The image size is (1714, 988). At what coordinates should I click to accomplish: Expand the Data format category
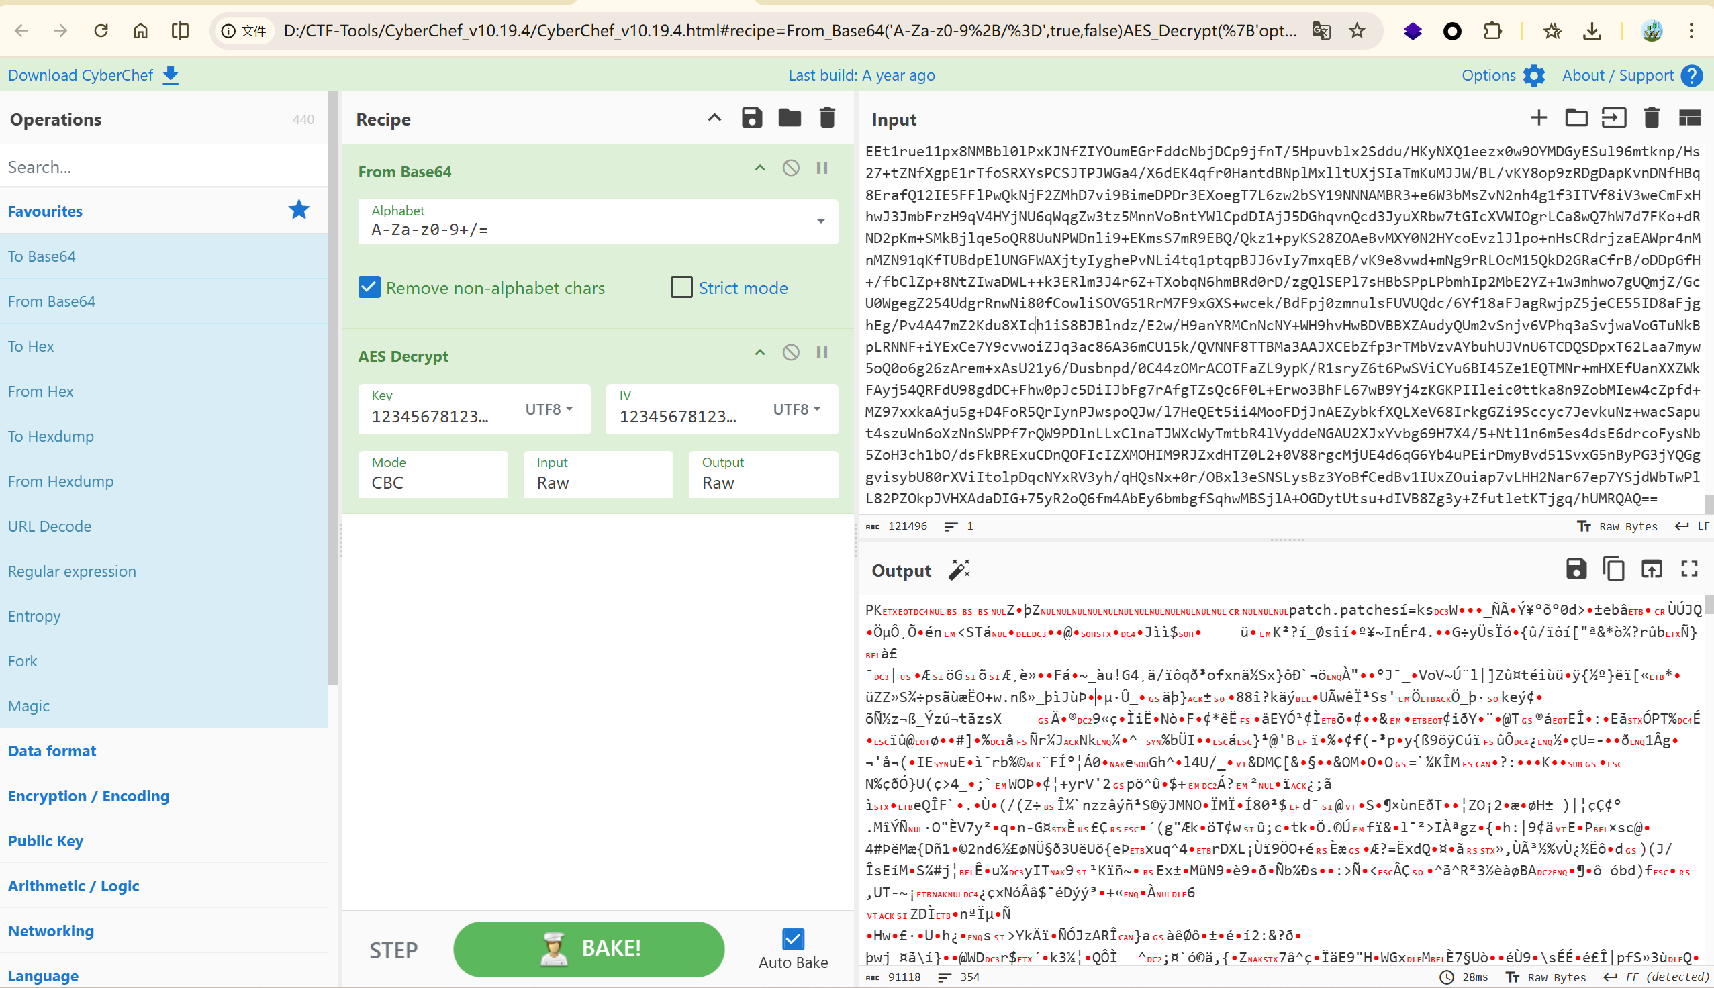tap(52, 750)
